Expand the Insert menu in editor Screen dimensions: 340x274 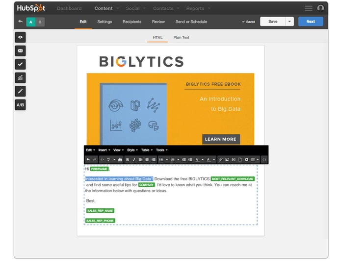[x=104, y=150]
